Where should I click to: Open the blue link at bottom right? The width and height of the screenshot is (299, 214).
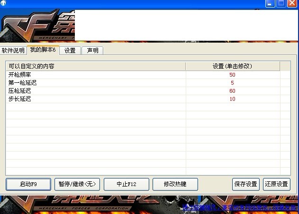tap(240, 208)
